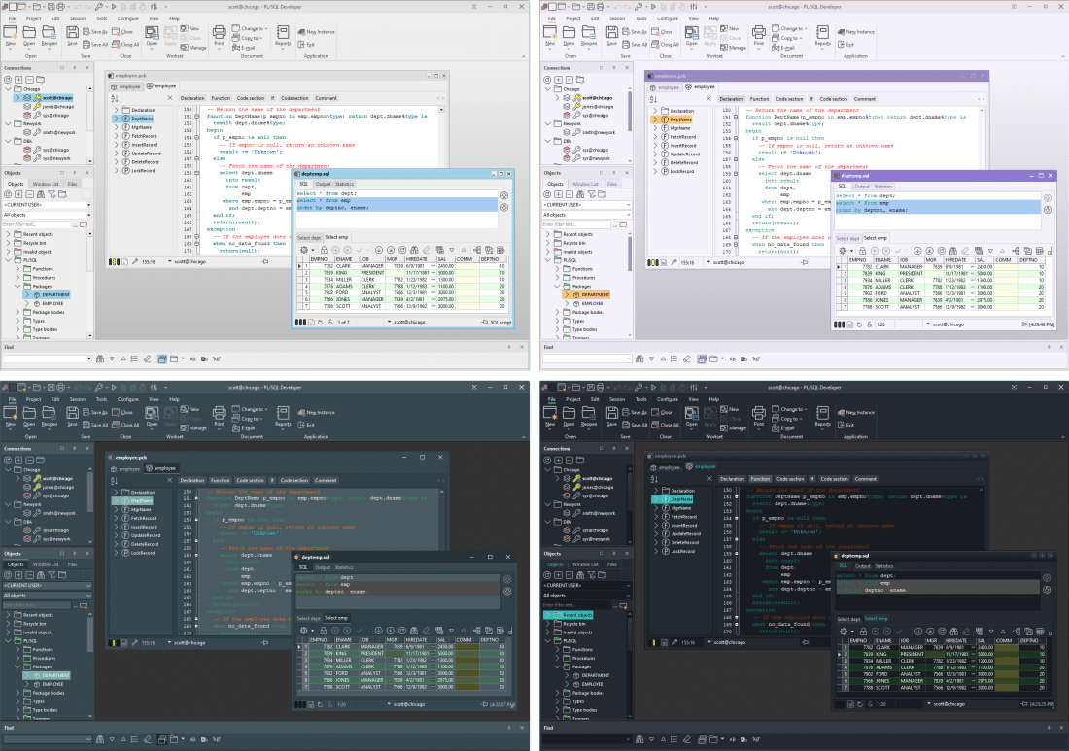Image resolution: width=1069 pixels, height=751 pixels.
Task: Click the filter funnel icon in light-blue window Objects toolbar
Action: pyautogui.click(x=52, y=194)
